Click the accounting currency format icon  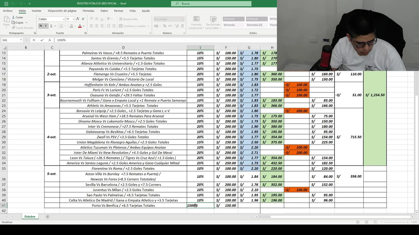point(156,26)
